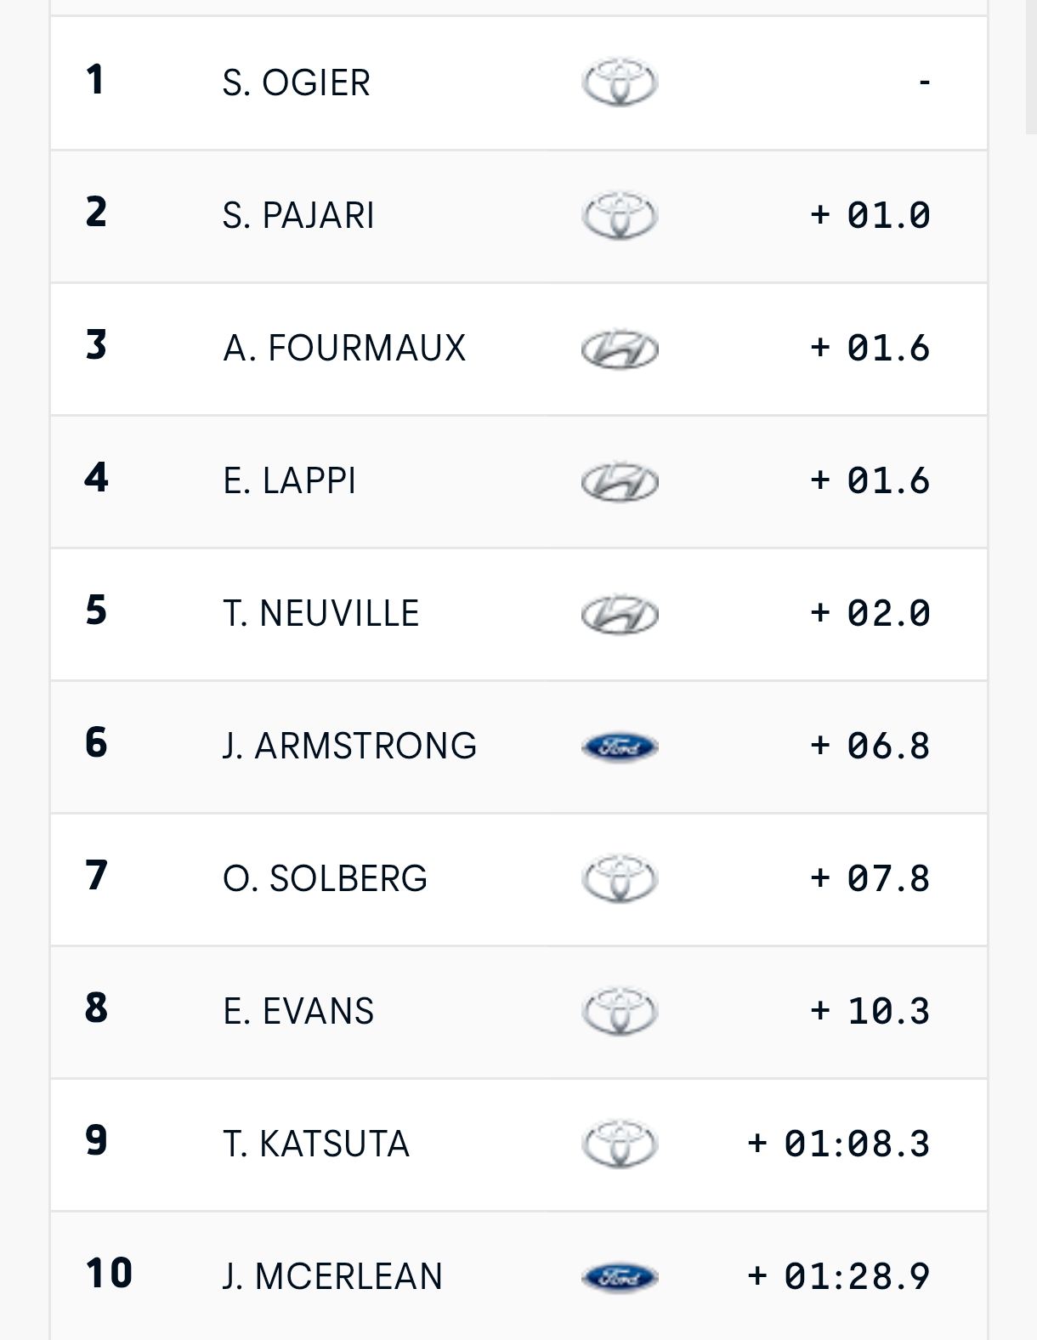This screenshot has width=1037, height=1340.
Task: Click the Toyota logo beside S. Ogier
Action: [x=620, y=82]
